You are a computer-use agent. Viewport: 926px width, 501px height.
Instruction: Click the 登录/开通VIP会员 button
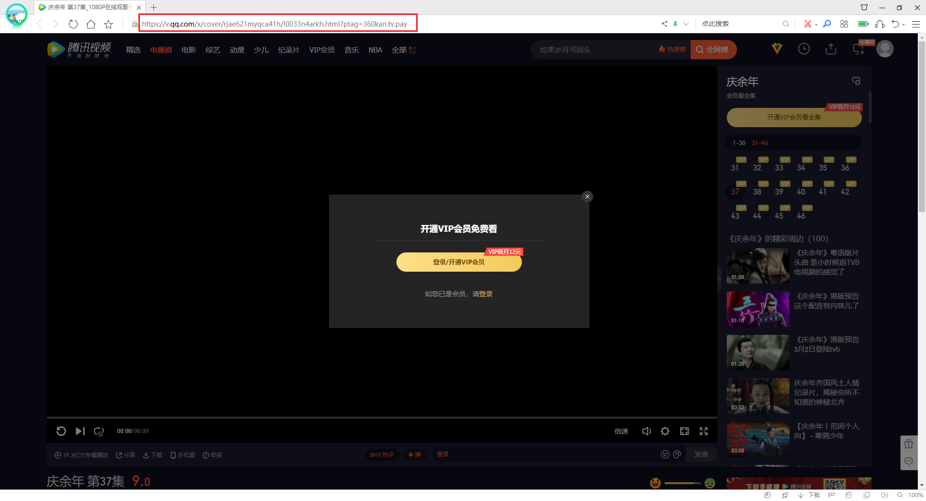pos(459,262)
